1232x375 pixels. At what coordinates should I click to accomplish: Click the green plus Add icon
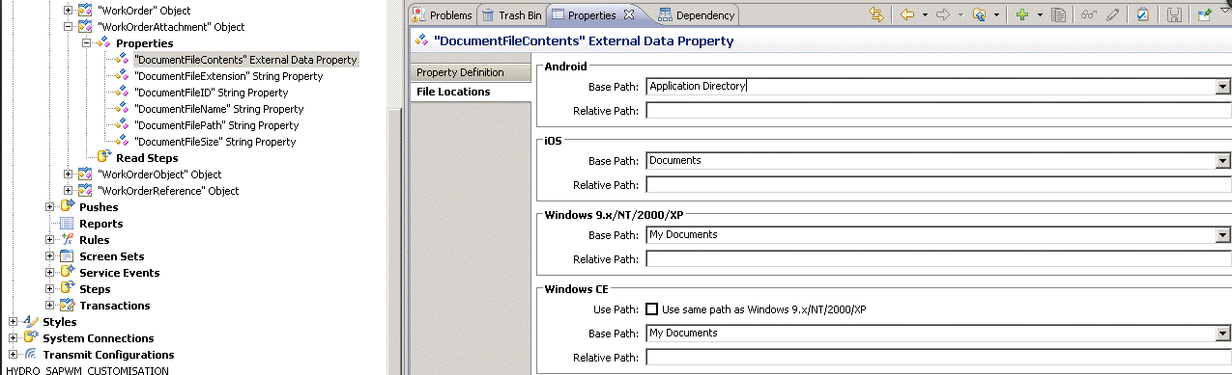click(x=1021, y=14)
